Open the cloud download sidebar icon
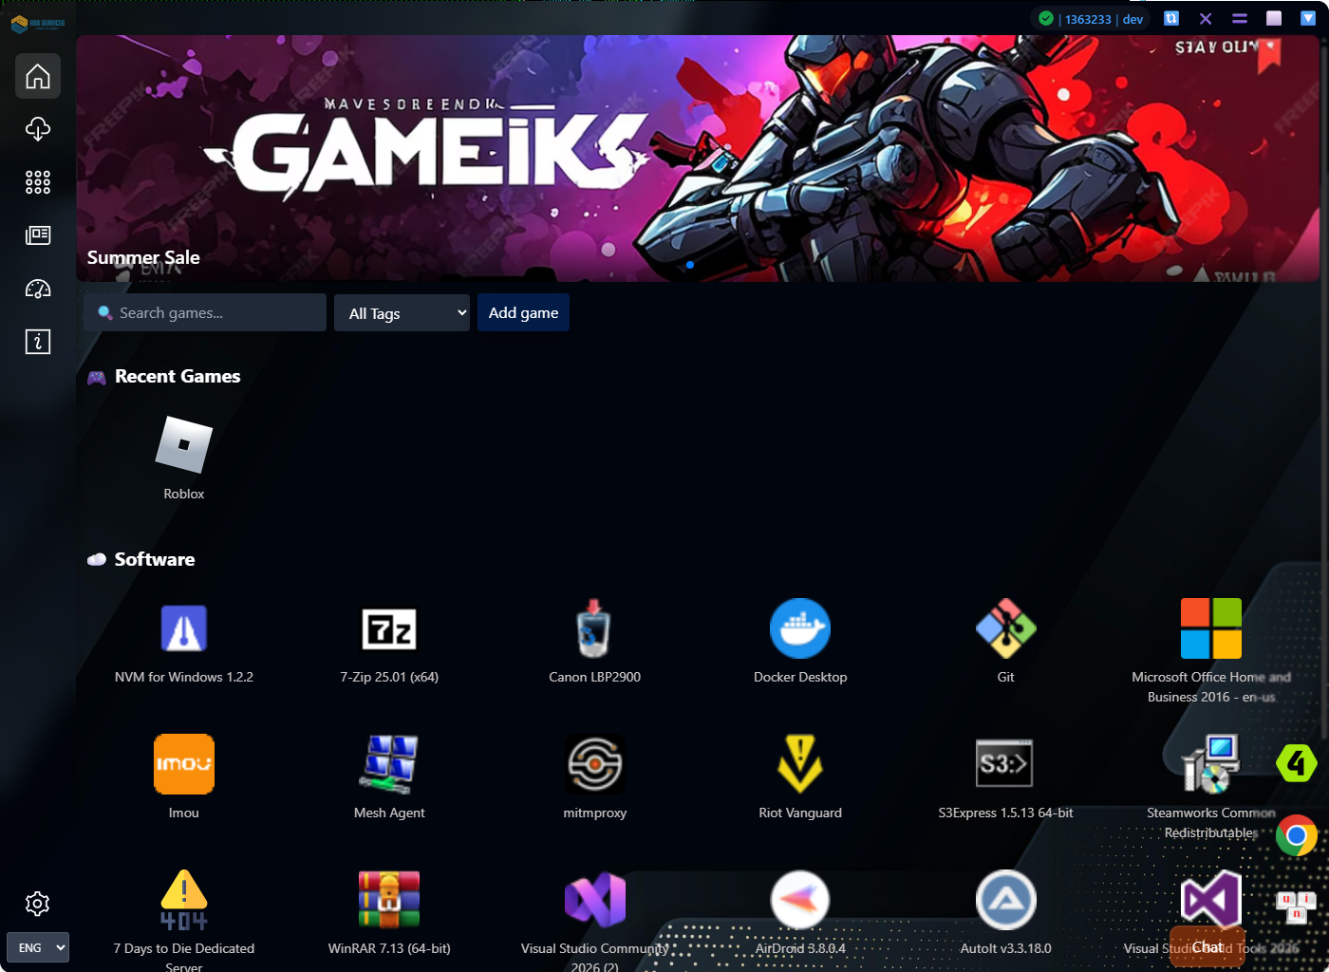The image size is (1329, 972). tap(38, 129)
